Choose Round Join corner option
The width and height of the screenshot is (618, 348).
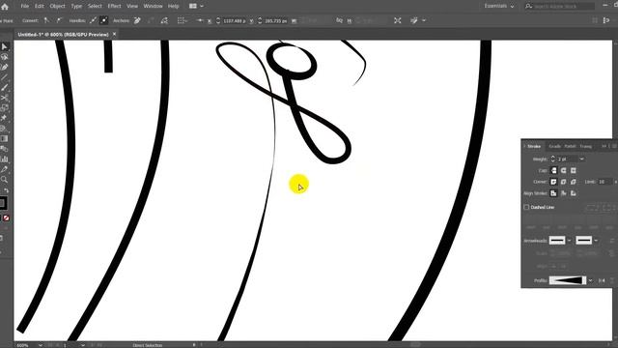pos(564,182)
